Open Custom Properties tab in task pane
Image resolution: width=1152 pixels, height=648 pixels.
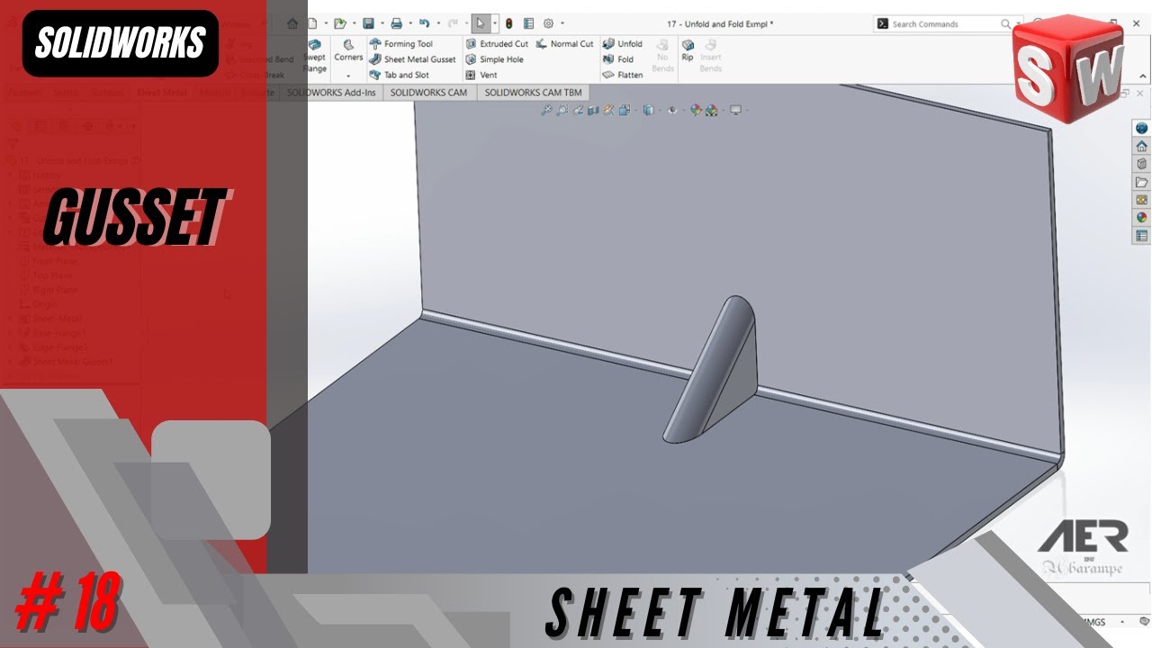[1141, 236]
